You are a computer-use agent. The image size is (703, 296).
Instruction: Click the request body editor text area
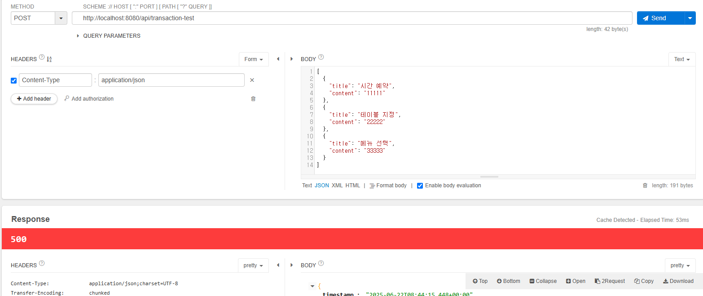tap(505, 120)
